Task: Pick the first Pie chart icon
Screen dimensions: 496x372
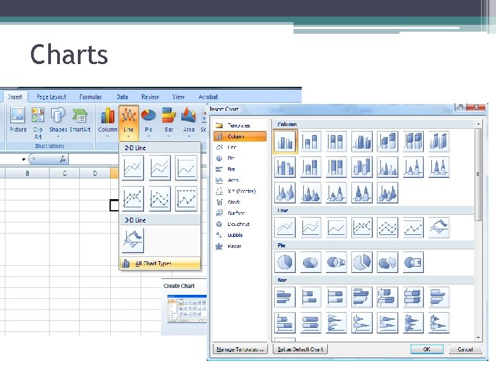Action: coord(285,262)
